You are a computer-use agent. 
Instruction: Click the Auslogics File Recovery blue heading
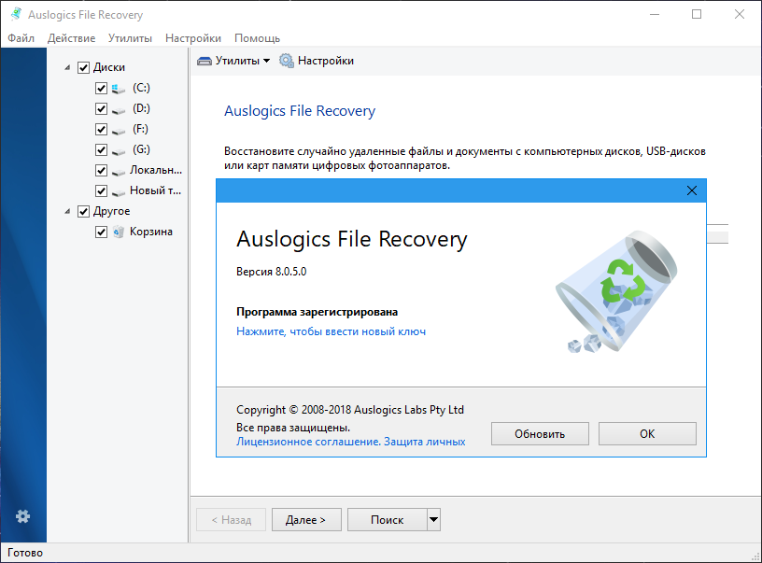point(300,111)
